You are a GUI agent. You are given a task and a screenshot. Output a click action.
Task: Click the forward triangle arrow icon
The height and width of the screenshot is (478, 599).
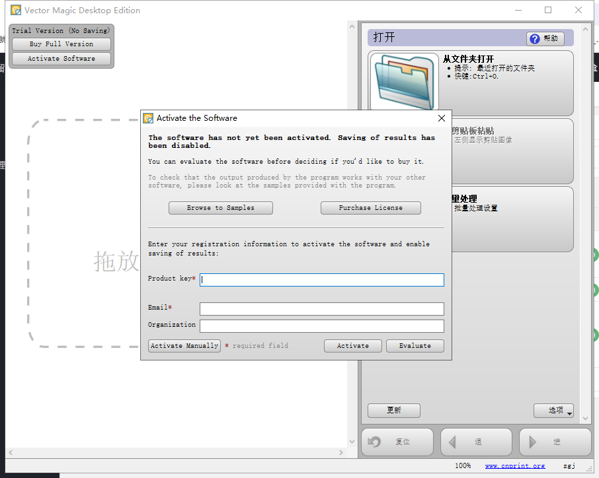click(532, 442)
